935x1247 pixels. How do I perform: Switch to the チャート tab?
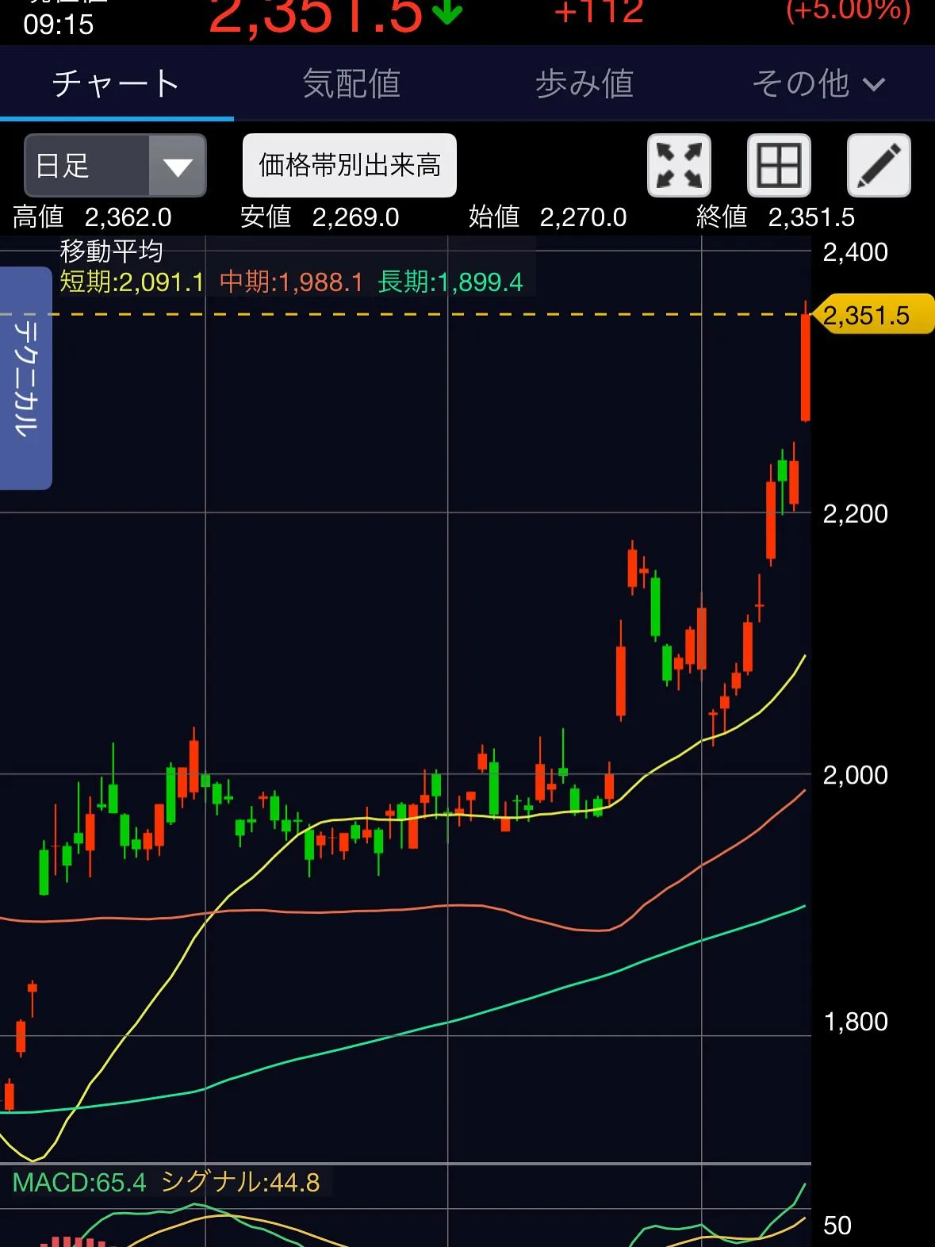117,84
